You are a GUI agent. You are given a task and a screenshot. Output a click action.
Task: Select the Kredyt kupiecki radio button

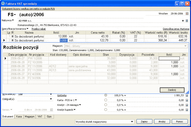[106, 109]
